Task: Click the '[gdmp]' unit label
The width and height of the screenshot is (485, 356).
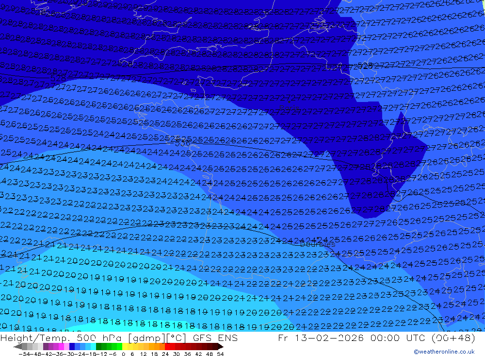Action: click(147, 338)
